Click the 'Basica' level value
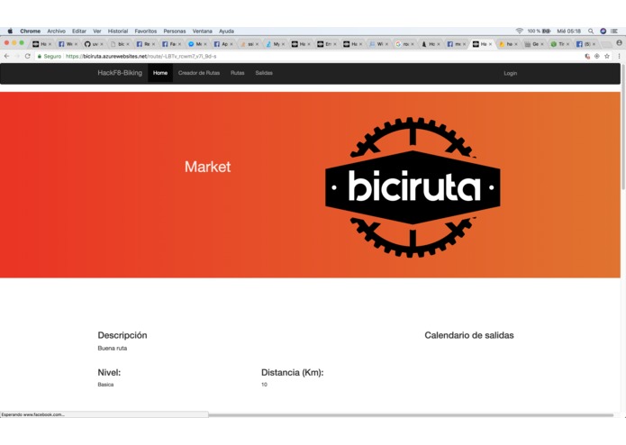 (x=105, y=385)
